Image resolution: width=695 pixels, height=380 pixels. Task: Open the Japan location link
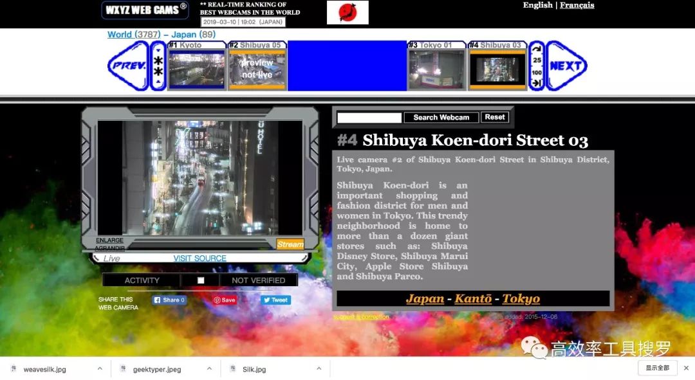point(425,298)
